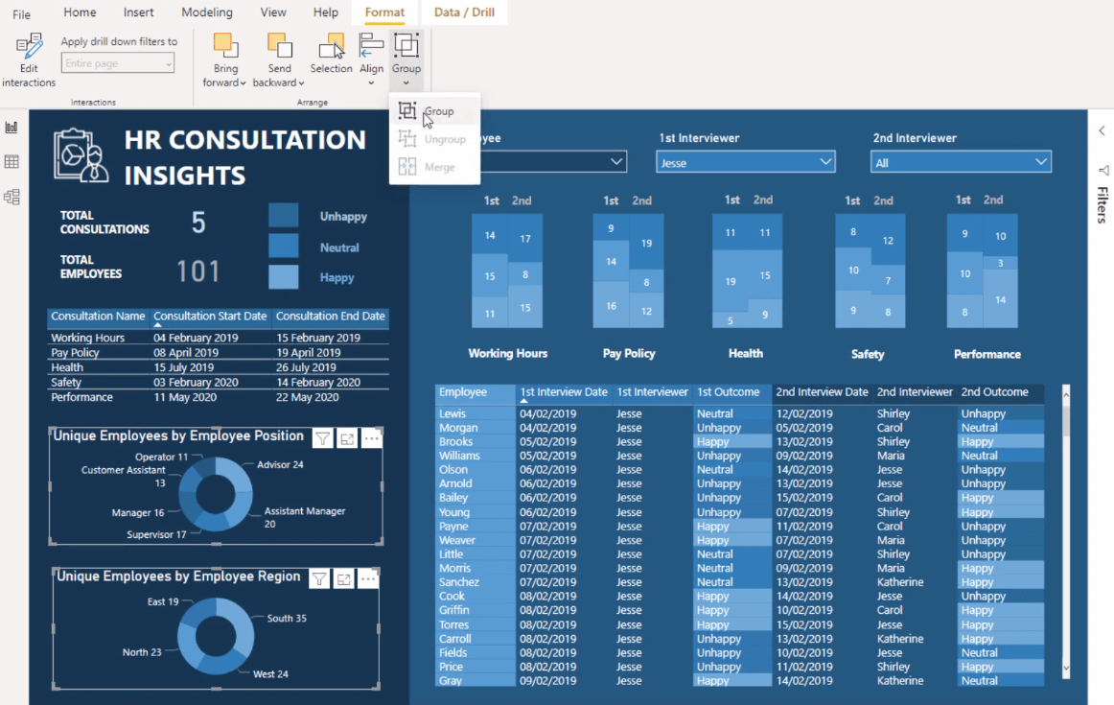Click the Morgan employee cell
Viewport: 1114px width, 705px height.
[x=475, y=428]
